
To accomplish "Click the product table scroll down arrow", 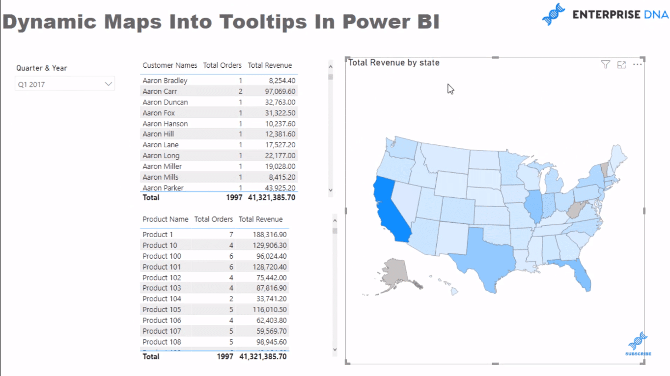I will tap(335, 350).
